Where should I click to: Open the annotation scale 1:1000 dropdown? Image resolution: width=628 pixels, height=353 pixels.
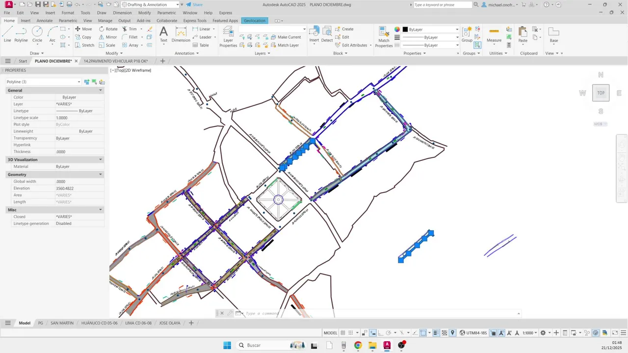coord(530,333)
